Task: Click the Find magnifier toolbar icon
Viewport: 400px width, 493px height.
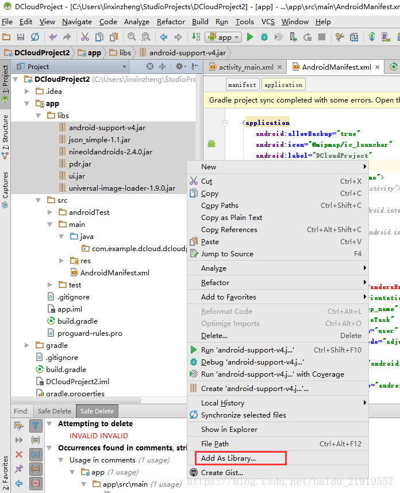Action: (x=132, y=37)
